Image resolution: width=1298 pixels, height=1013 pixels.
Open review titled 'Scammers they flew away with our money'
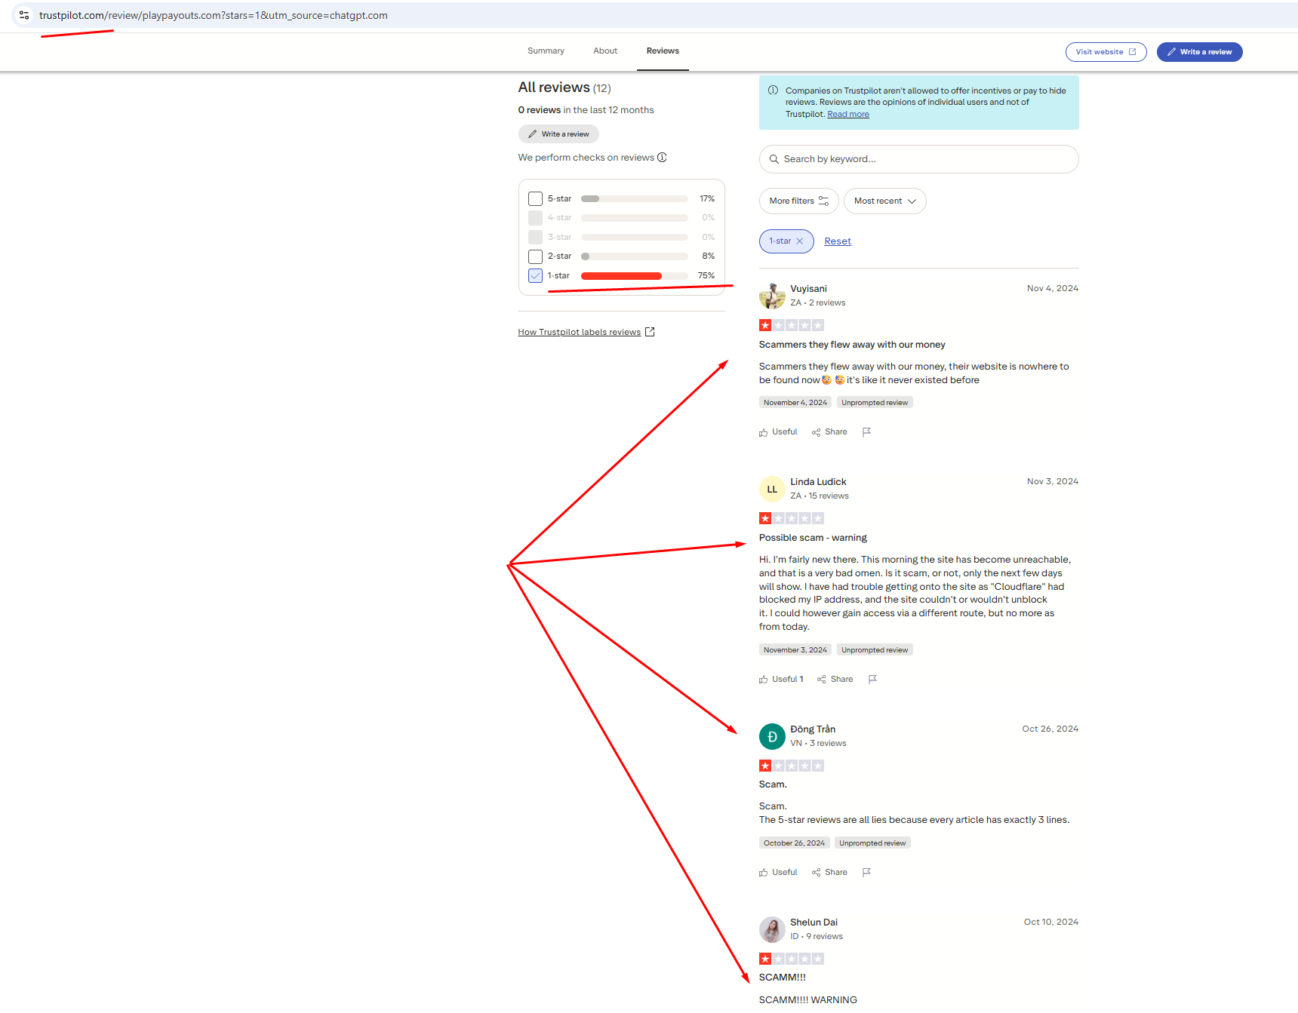tap(852, 345)
